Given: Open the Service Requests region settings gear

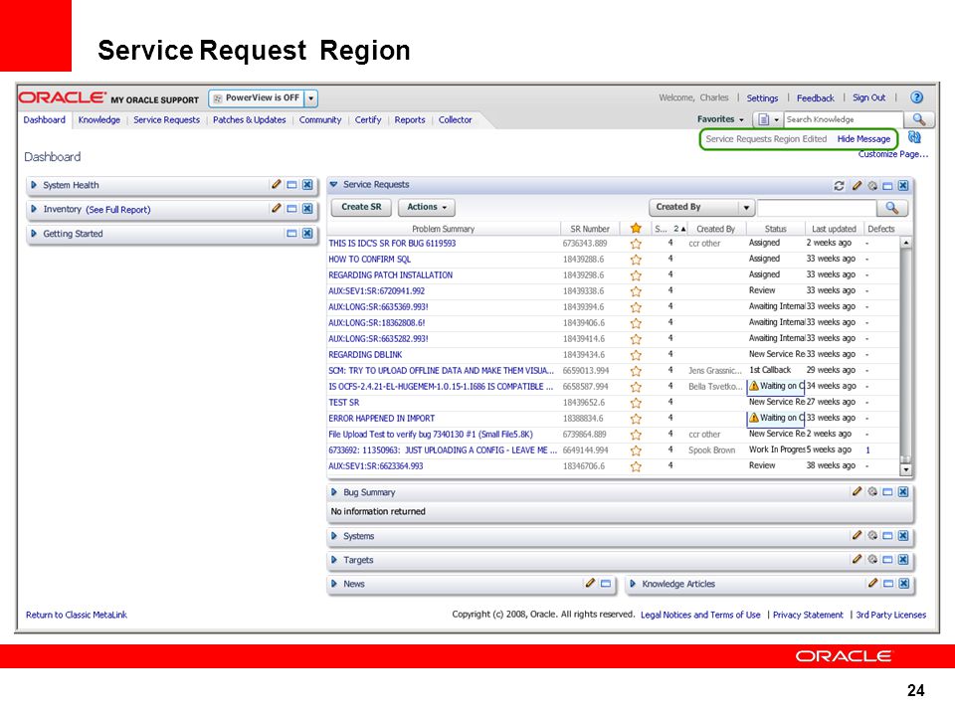Looking at the screenshot, I should pos(872,186).
